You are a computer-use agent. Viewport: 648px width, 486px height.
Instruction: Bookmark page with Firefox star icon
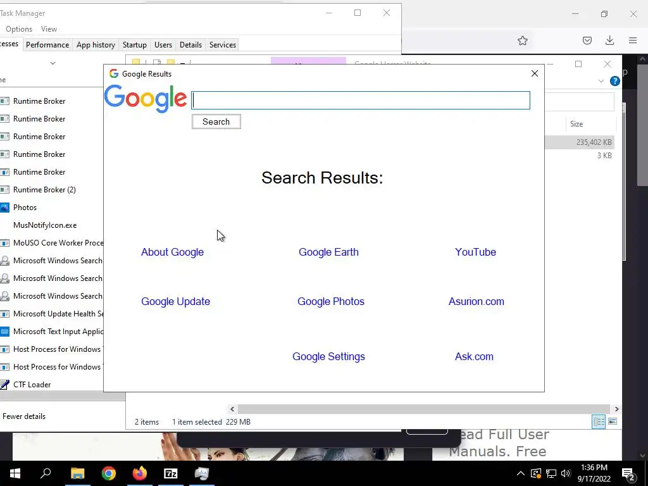click(522, 40)
